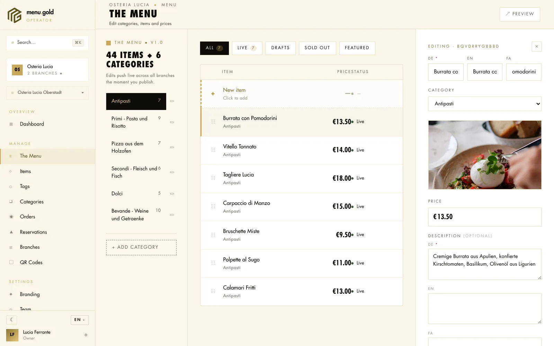The height and width of the screenshot is (346, 554).
Task: Open the Category dropdown showing Antipasti
Action: 485,104
